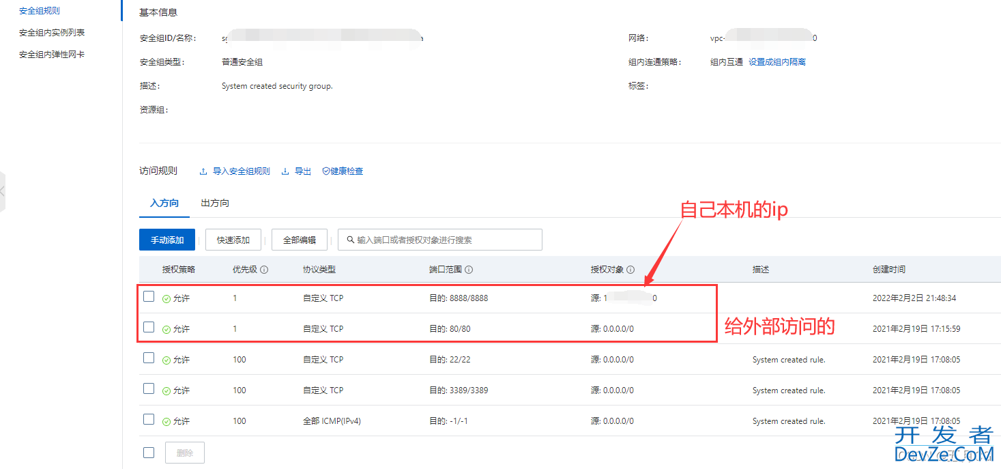Open 安全组规则 in the sidebar
This screenshot has width=1001, height=469.
(x=40, y=11)
